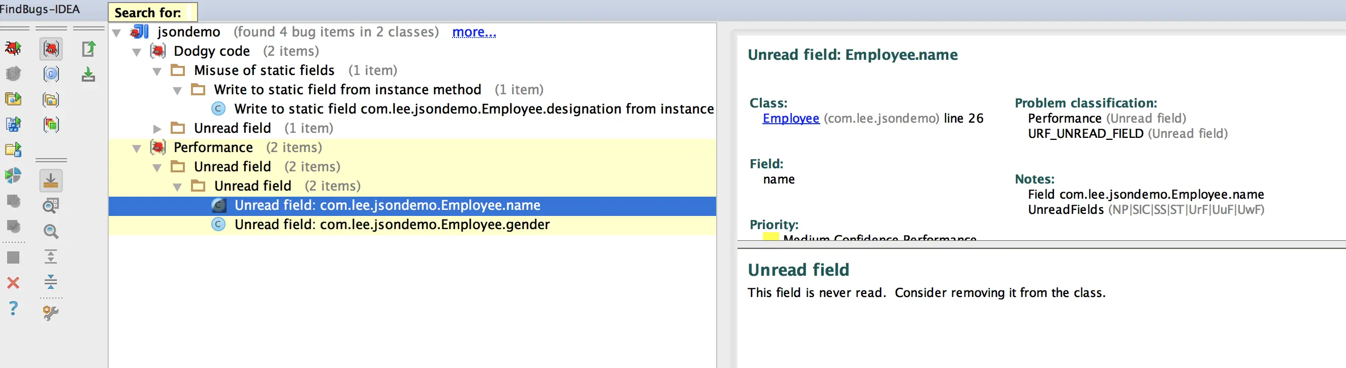Select Employee.designation static field bug

(412, 109)
